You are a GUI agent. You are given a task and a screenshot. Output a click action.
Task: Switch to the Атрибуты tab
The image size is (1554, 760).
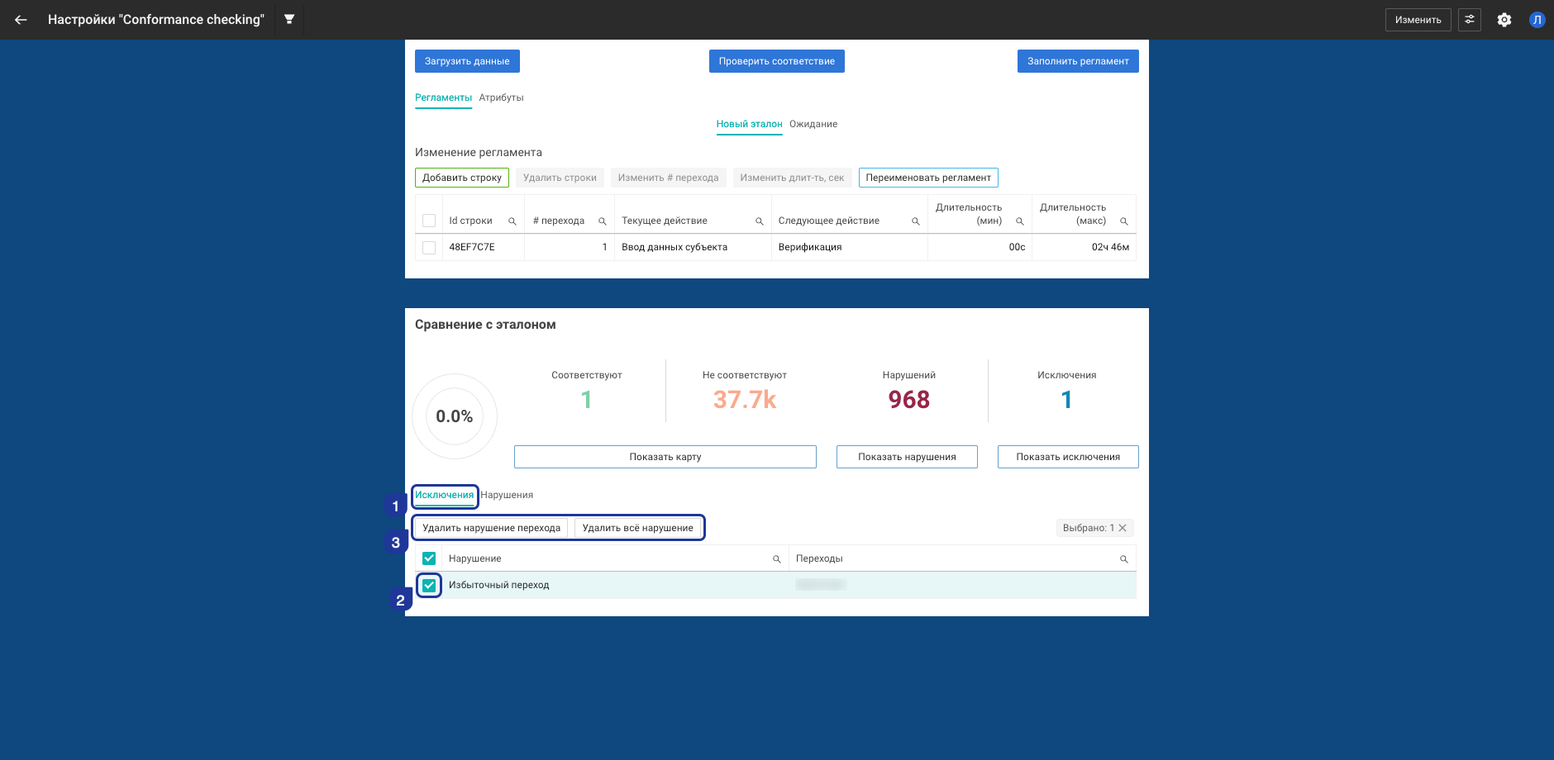point(501,97)
